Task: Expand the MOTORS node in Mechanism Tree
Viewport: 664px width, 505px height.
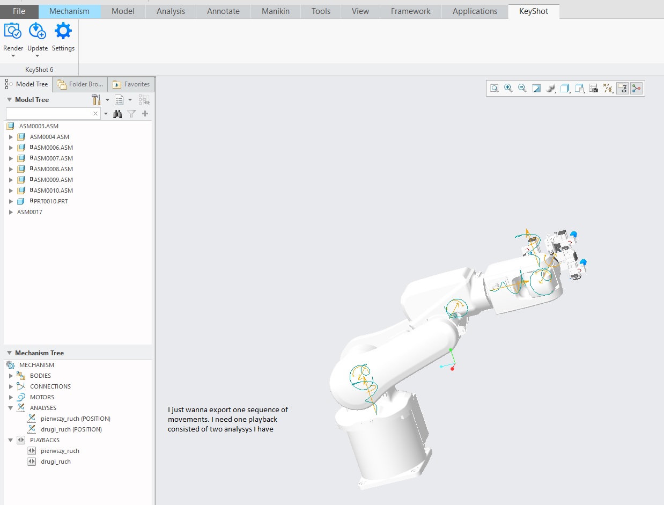Action: pyautogui.click(x=12, y=397)
